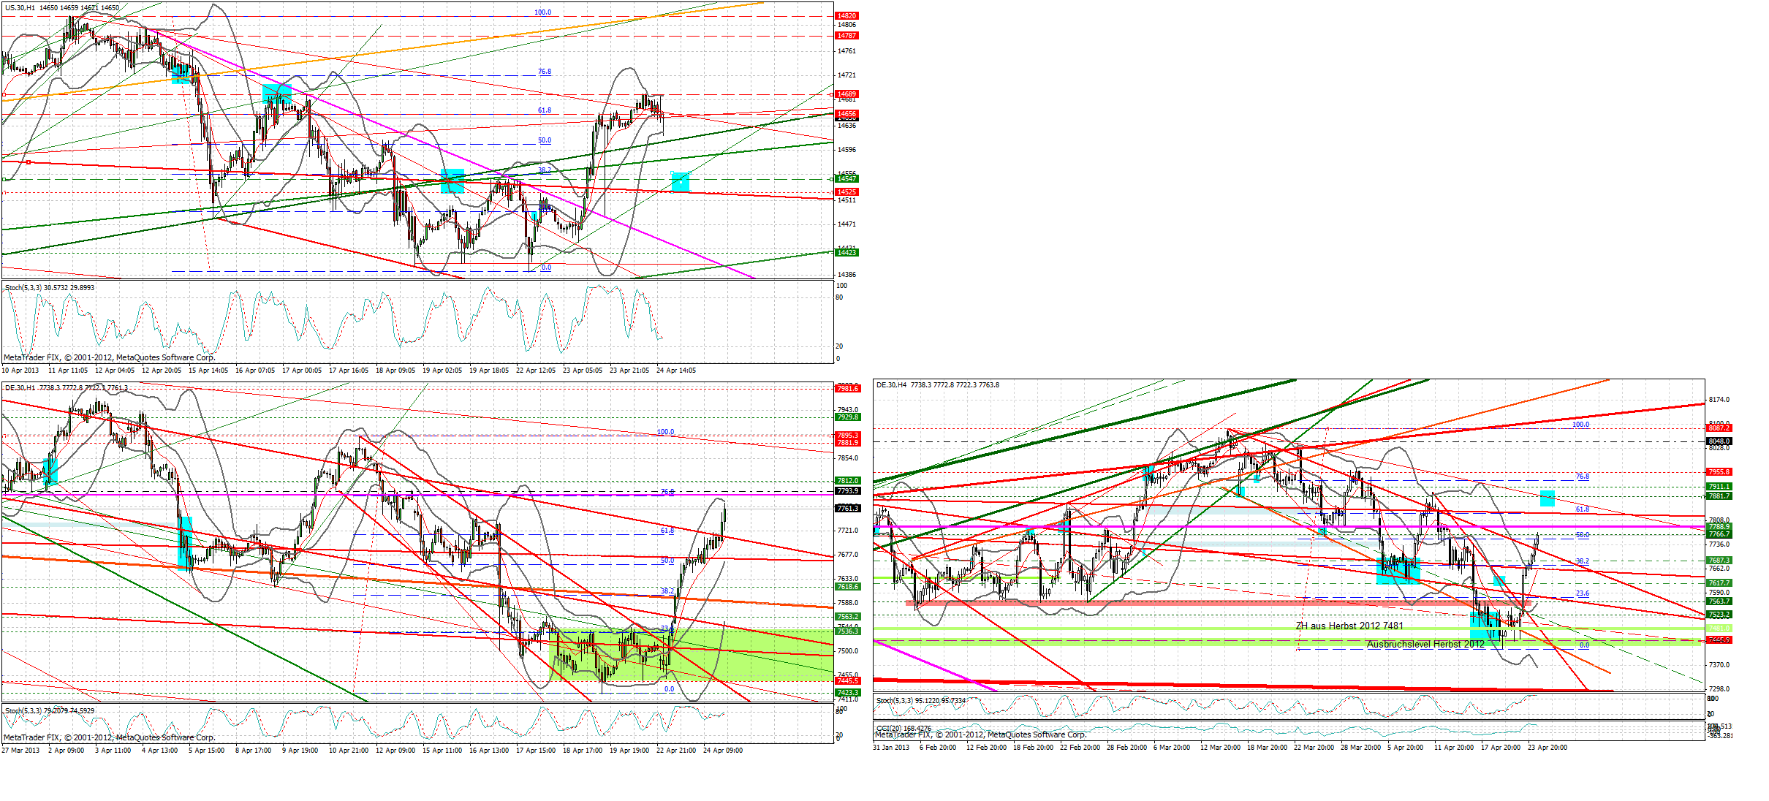The height and width of the screenshot is (801, 1769).
Task: Click the '24 Apr 14:05' date on US.30 time axis
Action: click(x=676, y=371)
